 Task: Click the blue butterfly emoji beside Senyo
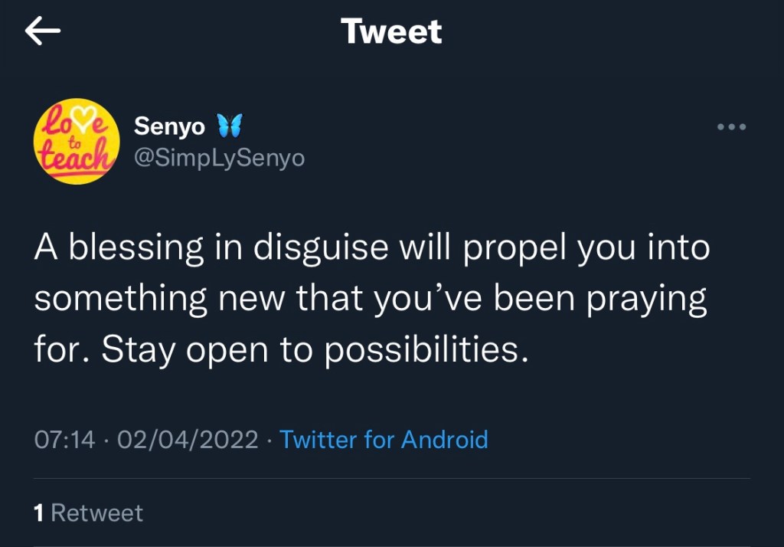pos(229,125)
